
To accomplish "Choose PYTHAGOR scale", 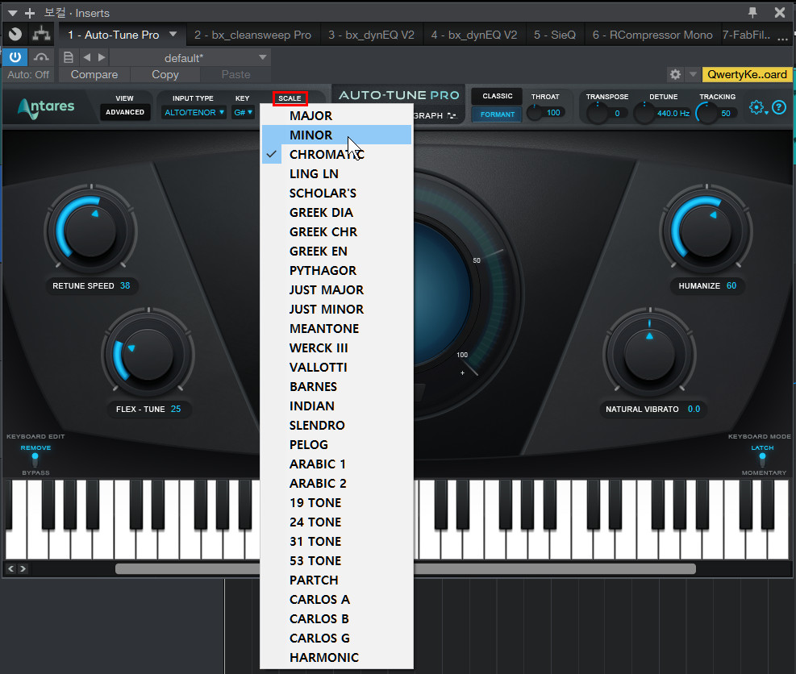I will pyautogui.click(x=336, y=271).
